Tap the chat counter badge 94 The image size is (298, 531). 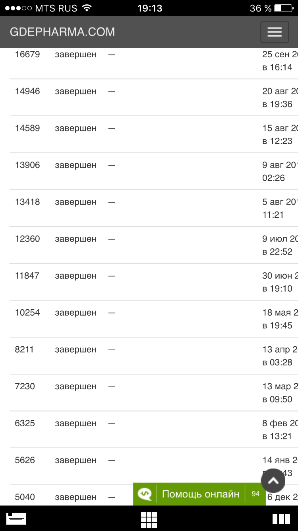click(x=255, y=494)
